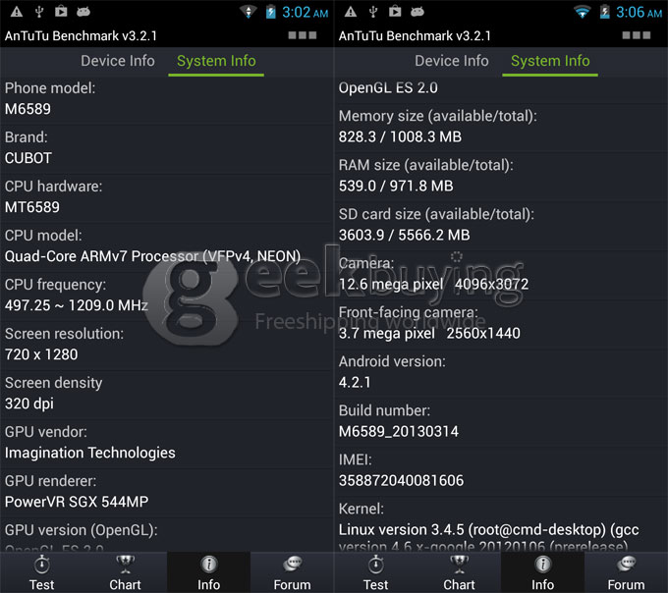Open the Test tab in left screenshot
The image size is (668, 593).
click(x=41, y=572)
